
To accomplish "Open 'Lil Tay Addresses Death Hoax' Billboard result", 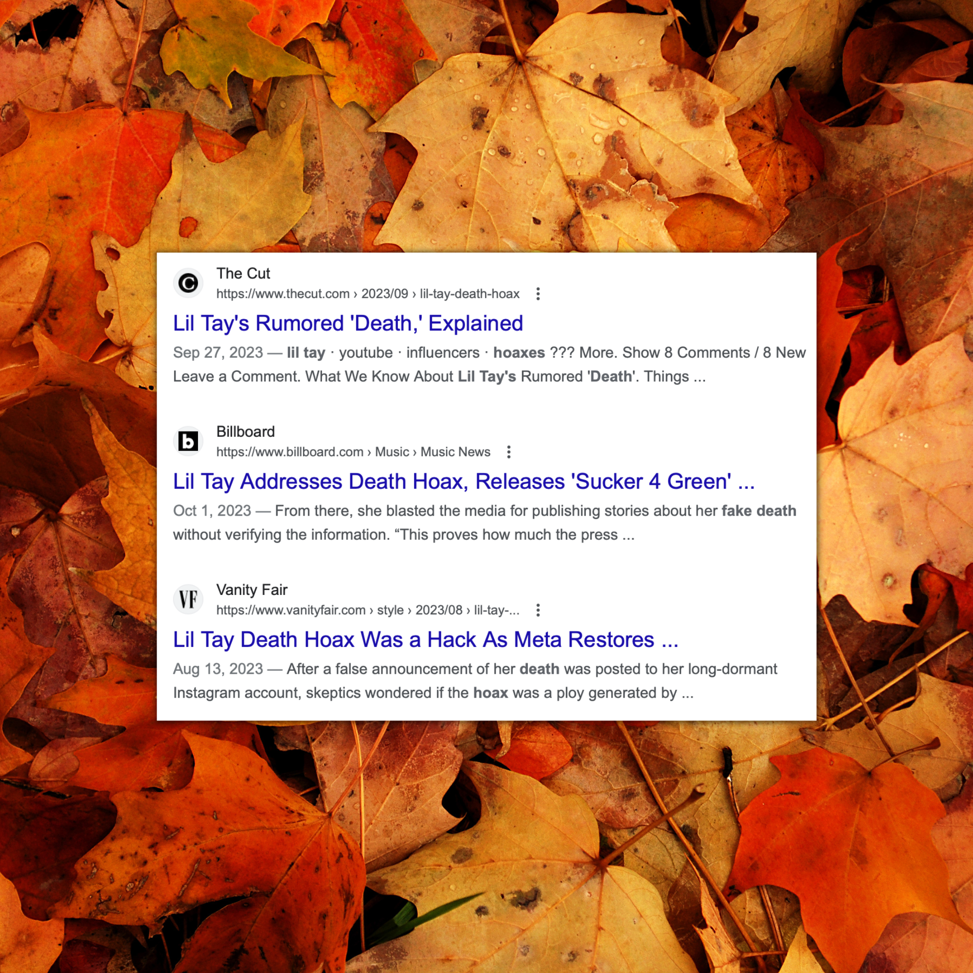I will pyautogui.click(x=463, y=482).
